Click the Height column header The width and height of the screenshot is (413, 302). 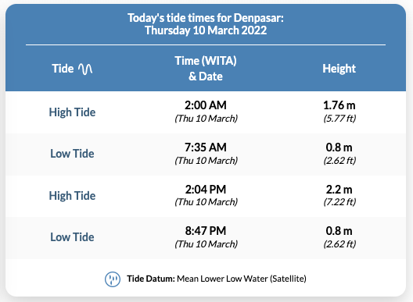pyautogui.click(x=339, y=69)
